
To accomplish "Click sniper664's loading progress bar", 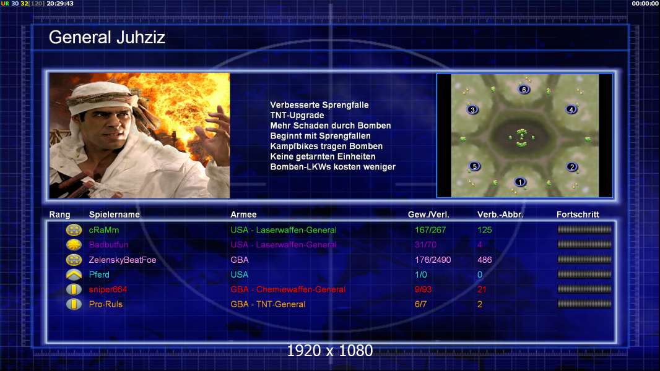I will coord(584,289).
